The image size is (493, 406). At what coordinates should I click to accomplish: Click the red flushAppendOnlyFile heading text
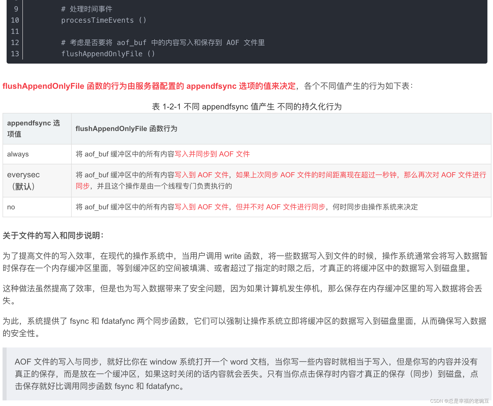[43, 86]
